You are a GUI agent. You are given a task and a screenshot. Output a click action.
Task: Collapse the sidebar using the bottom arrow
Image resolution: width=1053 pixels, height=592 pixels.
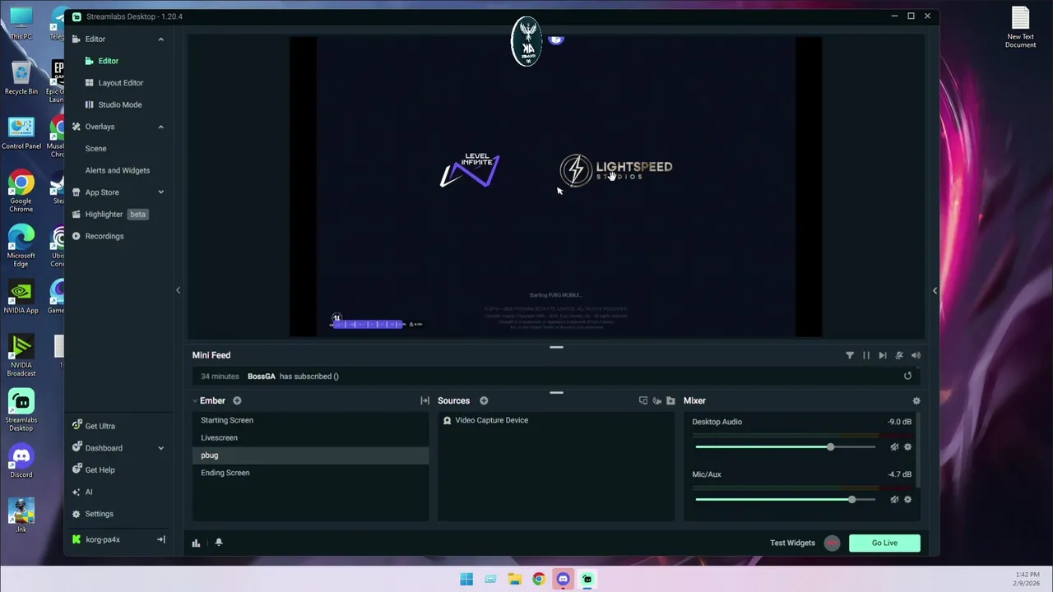click(161, 539)
